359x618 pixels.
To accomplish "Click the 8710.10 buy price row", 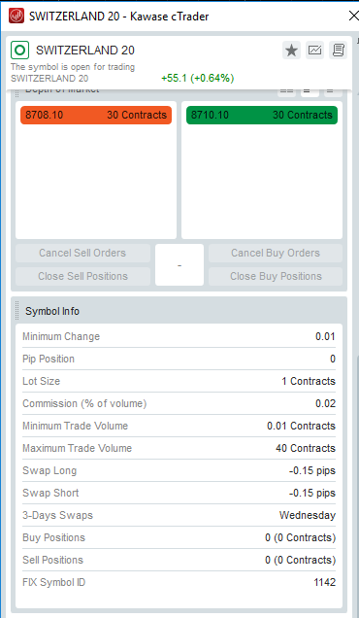I will click(x=262, y=115).
